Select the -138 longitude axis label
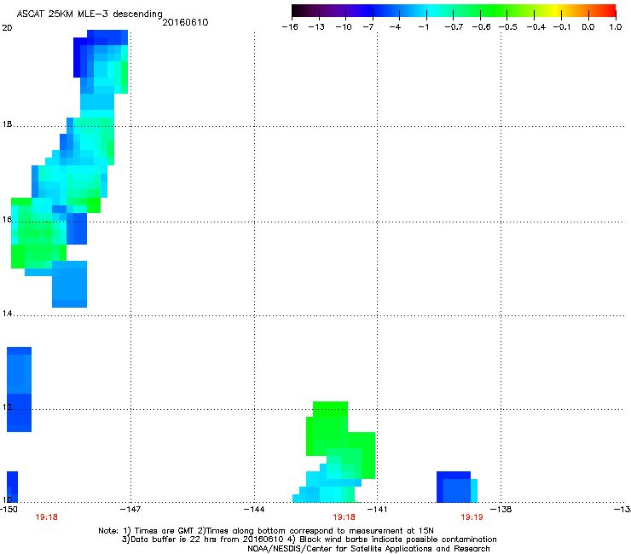This screenshot has width=631, height=554. pos(501,510)
